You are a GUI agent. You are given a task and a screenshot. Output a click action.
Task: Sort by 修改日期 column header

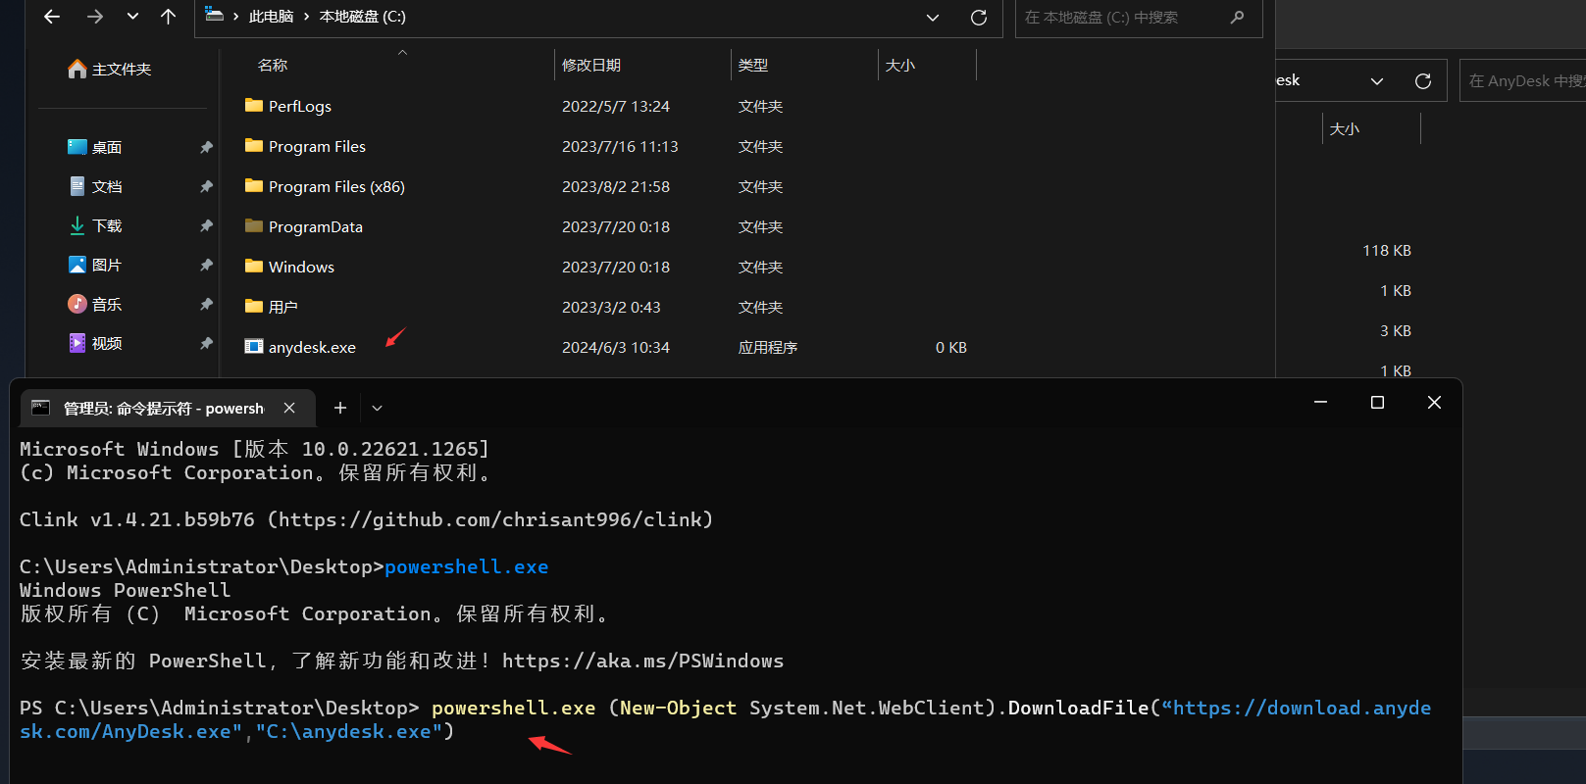point(591,65)
